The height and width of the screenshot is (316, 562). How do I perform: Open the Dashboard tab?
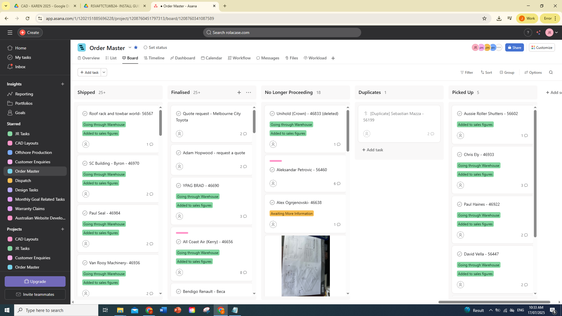tap(183, 58)
